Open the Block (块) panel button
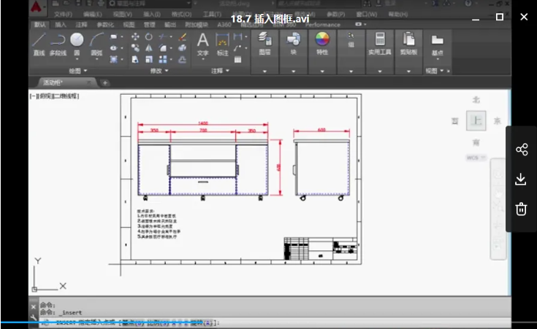 pyautogui.click(x=294, y=43)
